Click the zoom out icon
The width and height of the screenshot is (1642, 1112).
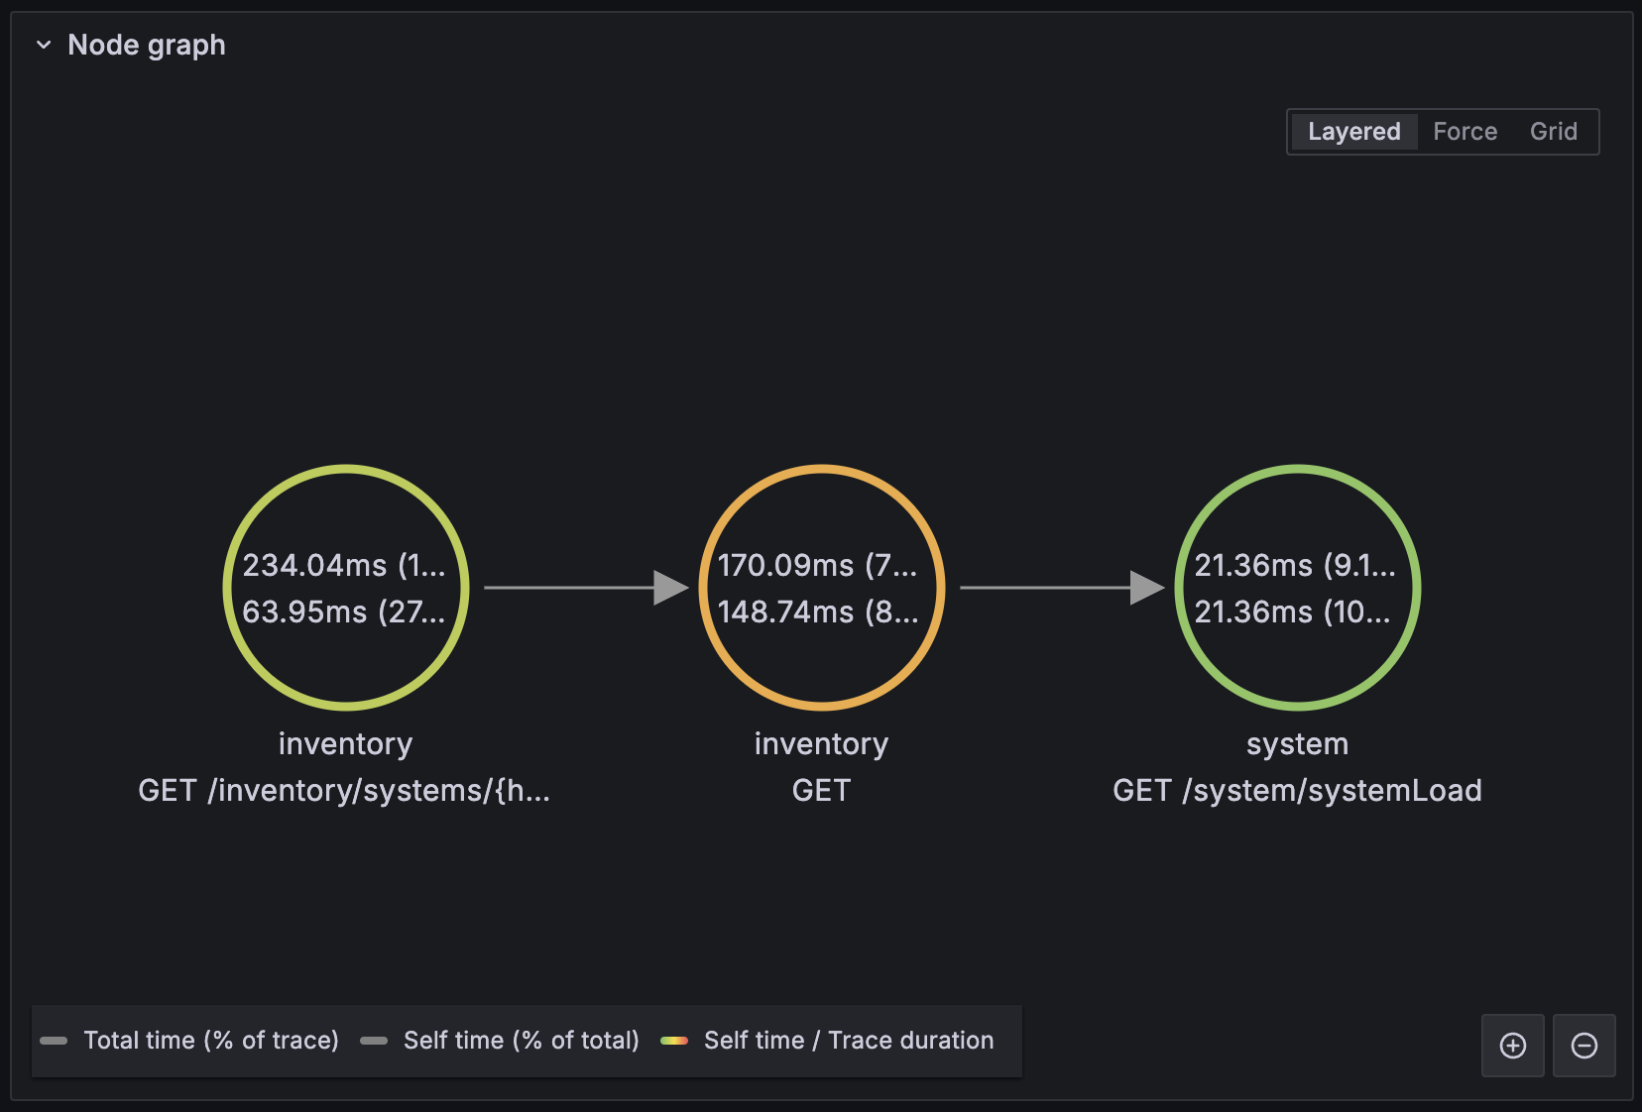click(1583, 1045)
